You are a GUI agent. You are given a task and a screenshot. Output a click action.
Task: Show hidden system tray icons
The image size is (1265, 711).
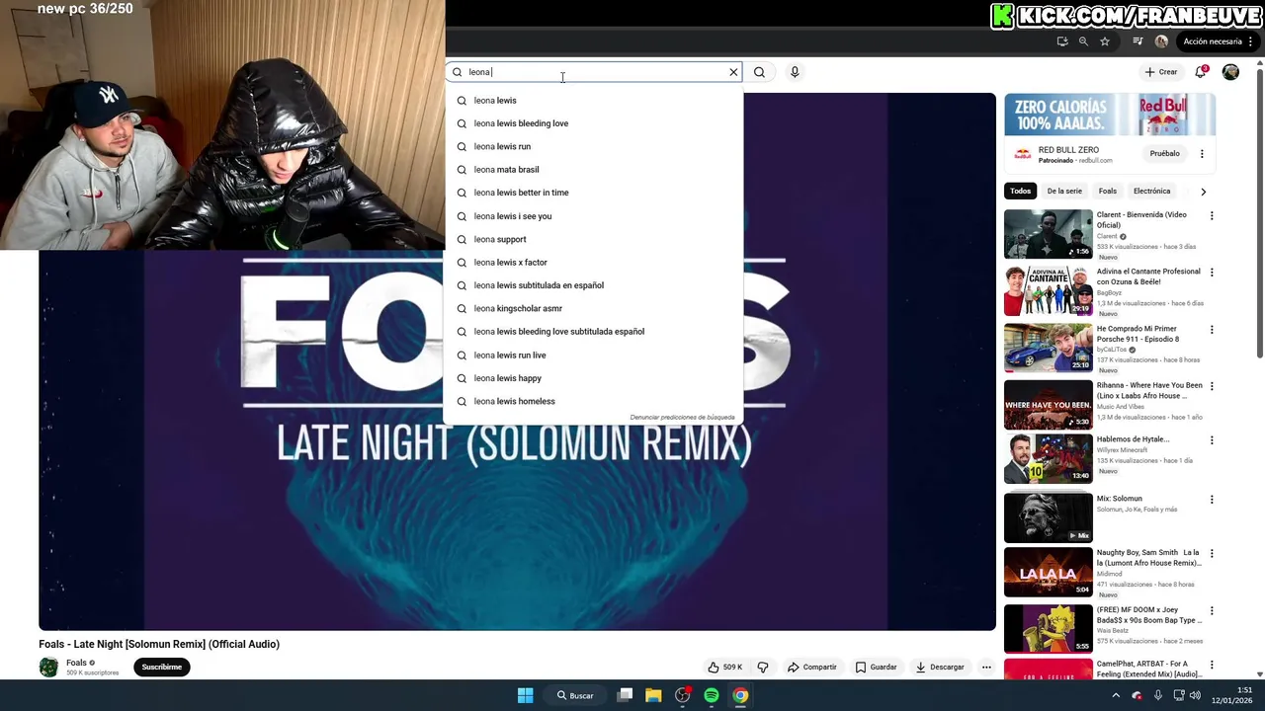pyautogui.click(x=1117, y=695)
